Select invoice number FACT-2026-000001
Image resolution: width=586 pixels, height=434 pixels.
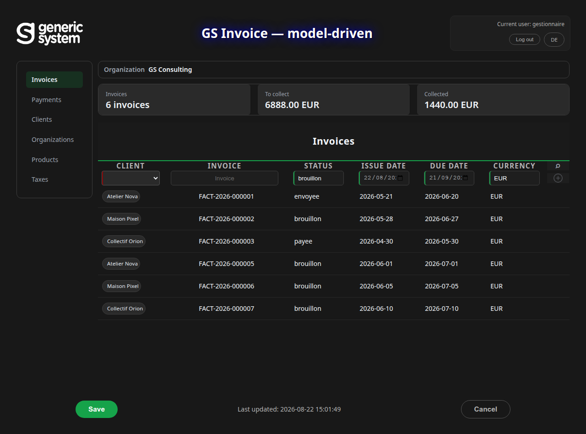coord(227,196)
